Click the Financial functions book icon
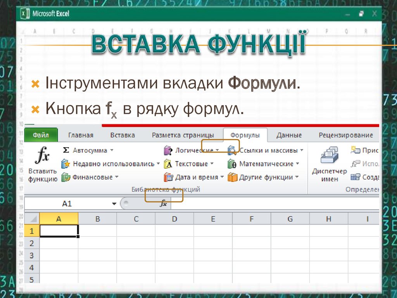The height and width of the screenshot is (298, 397). tap(66, 177)
